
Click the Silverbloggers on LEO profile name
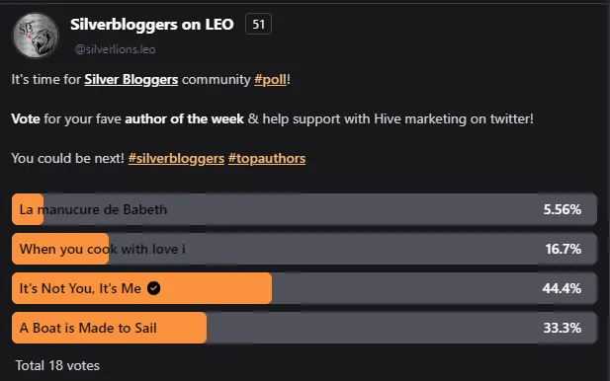coord(151,25)
